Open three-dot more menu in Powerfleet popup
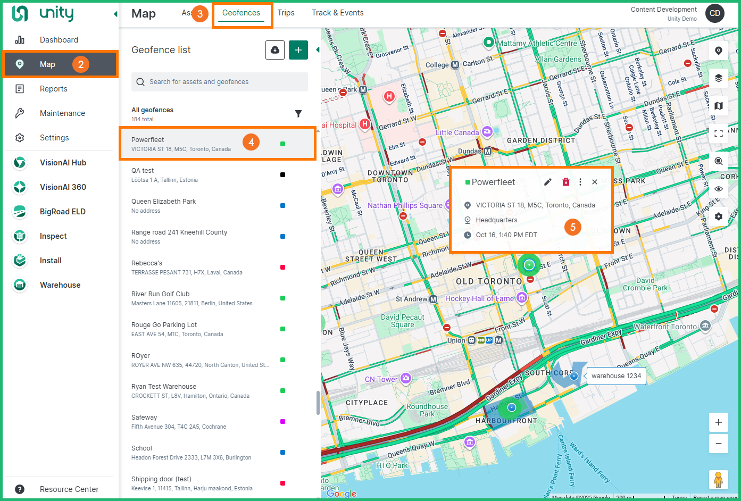This screenshot has height=501, width=741. point(580,182)
